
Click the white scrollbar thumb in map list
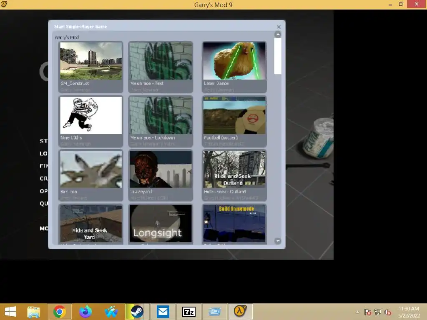click(278, 56)
